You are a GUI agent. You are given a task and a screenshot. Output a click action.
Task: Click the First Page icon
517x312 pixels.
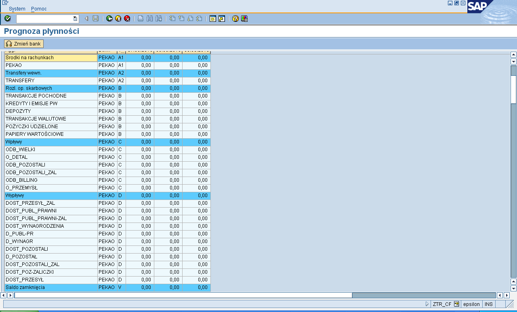coord(172,19)
